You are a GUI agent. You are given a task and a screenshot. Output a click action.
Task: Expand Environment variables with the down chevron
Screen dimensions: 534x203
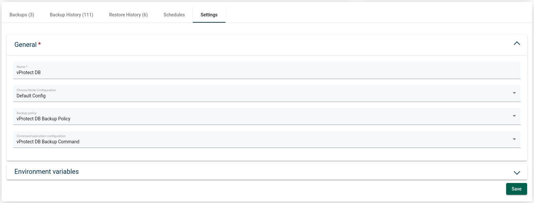517,173
